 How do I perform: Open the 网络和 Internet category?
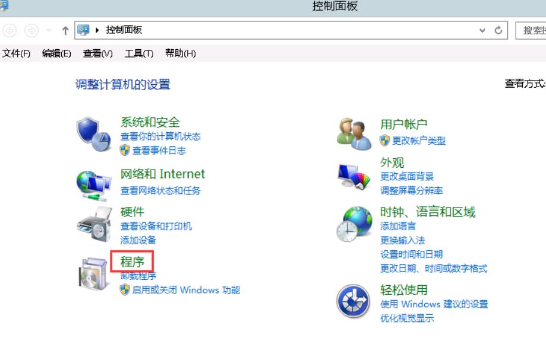click(x=163, y=174)
